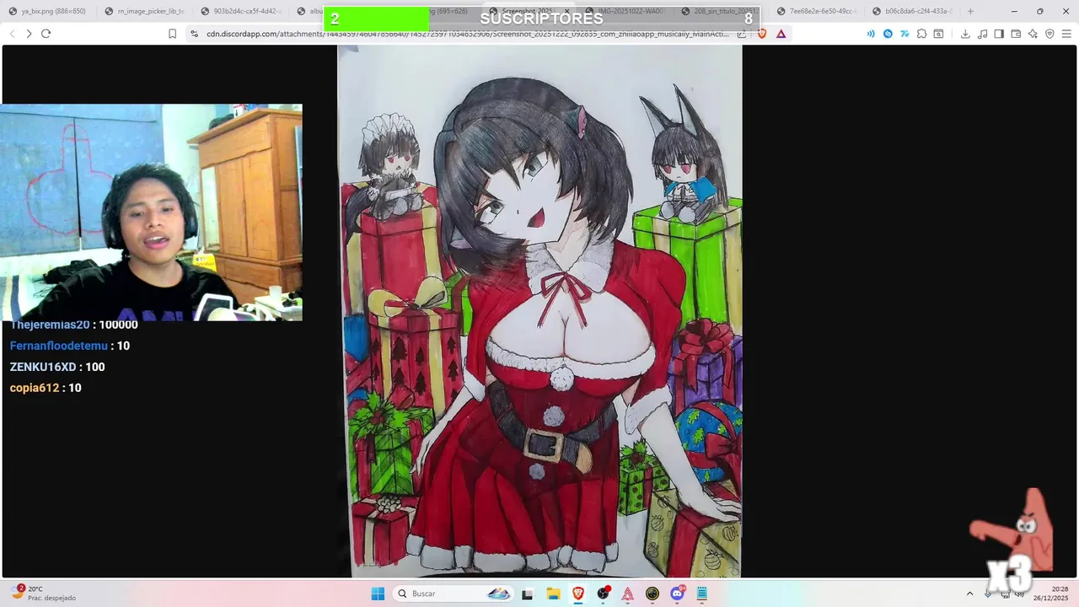This screenshot has height=607, width=1079.
Task: Reload the page with the refresh icon
Action: 46,34
